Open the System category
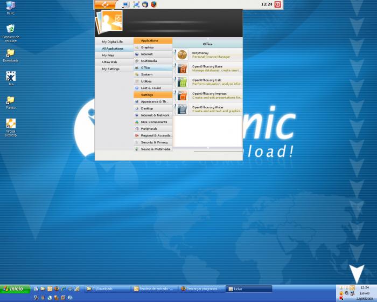 point(153,74)
